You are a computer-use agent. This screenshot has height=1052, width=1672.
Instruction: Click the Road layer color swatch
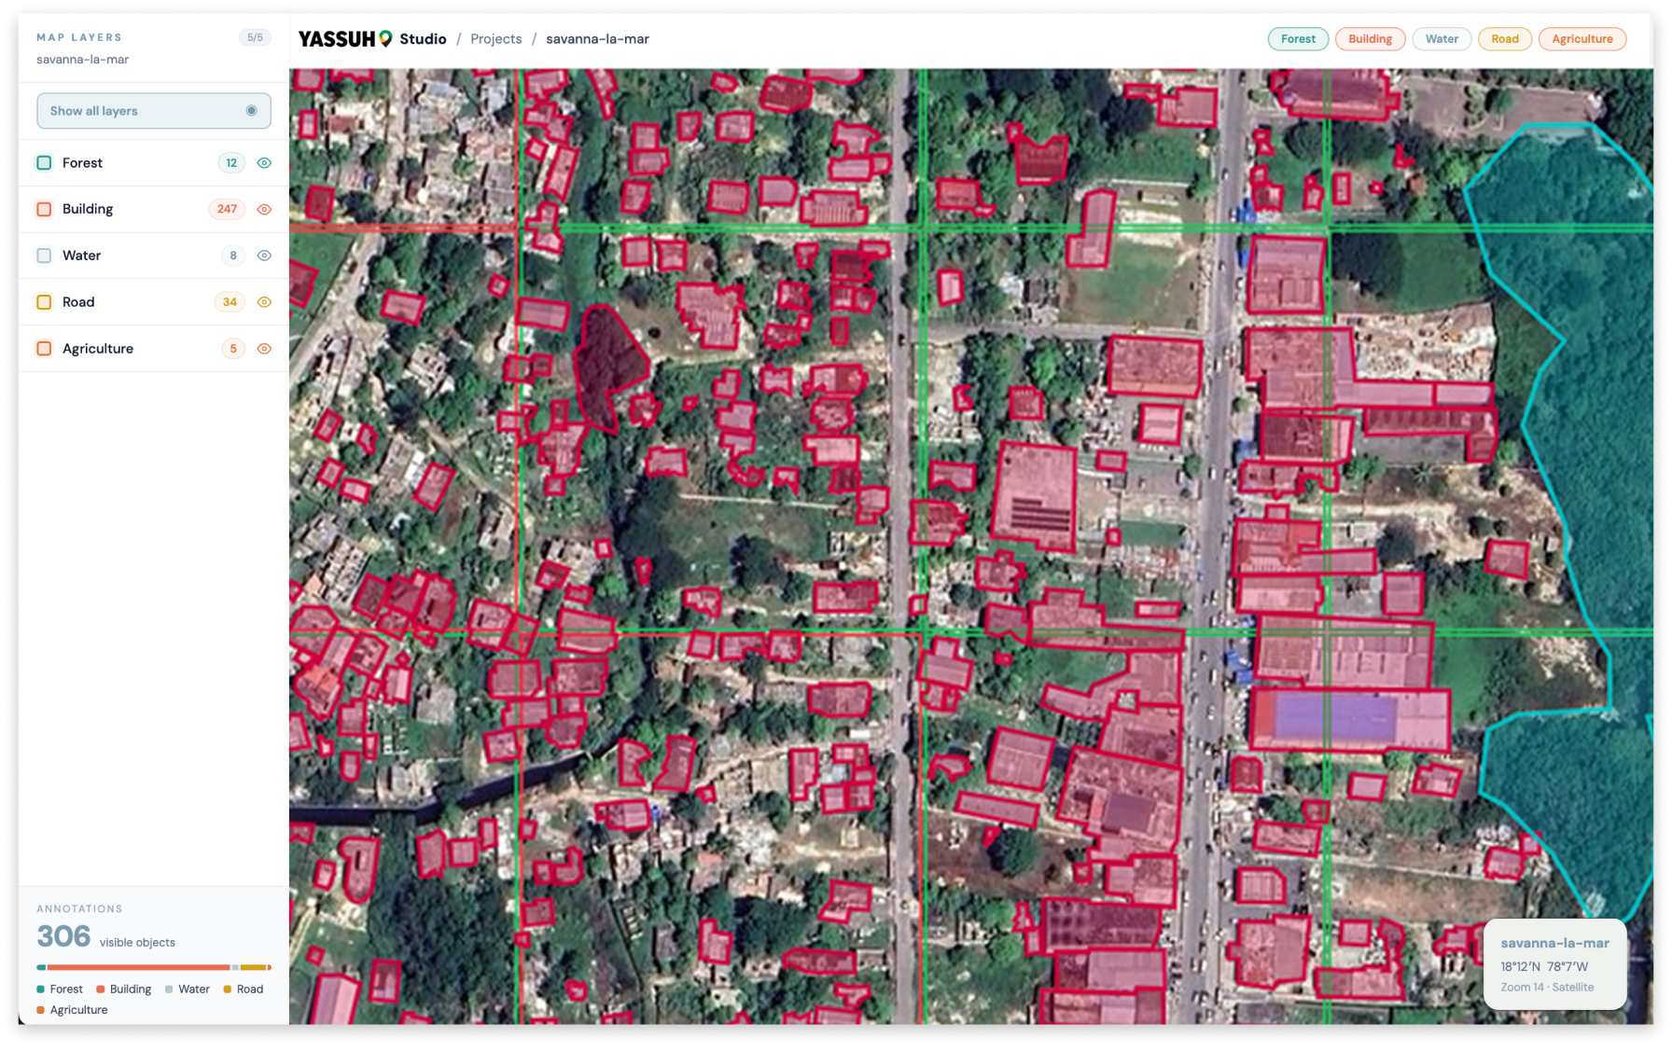tap(44, 302)
